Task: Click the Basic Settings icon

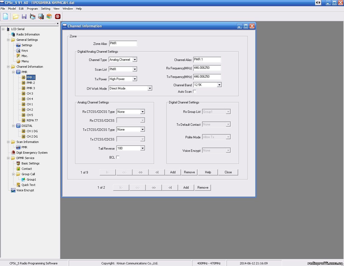Action: [18, 163]
